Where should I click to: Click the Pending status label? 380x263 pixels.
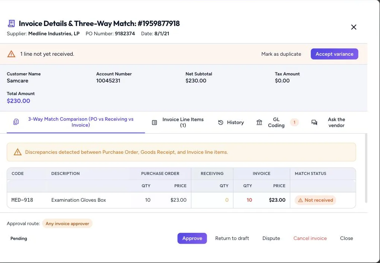tap(19, 238)
